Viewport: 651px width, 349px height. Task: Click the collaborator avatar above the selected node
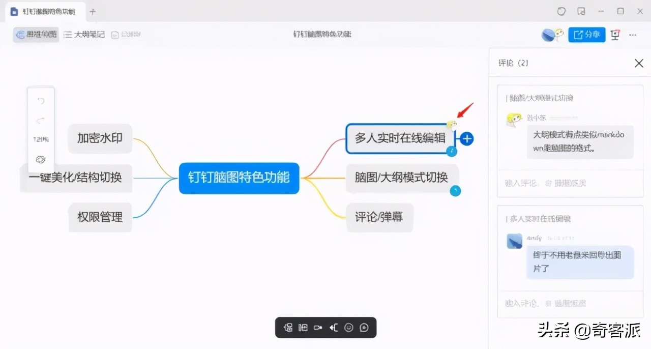452,125
